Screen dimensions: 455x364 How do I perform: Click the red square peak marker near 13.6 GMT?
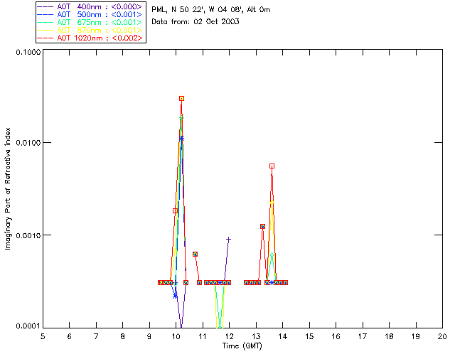(x=272, y=166)
